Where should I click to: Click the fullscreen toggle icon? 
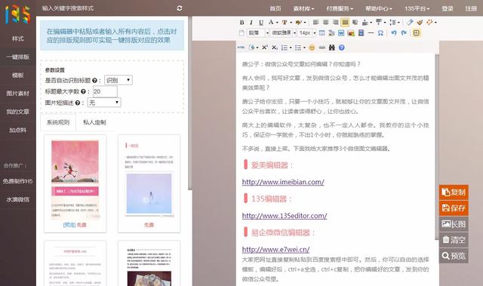pos(416,33)
